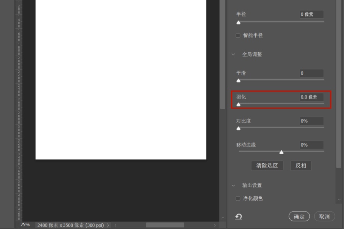Click the reset workspace undo arrow icon
The image size is (344, 229).
click(x=239, y=216)
